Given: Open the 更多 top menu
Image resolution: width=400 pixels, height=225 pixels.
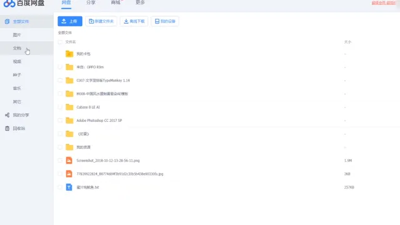Looking at the screenshot, I should point(140,2).
